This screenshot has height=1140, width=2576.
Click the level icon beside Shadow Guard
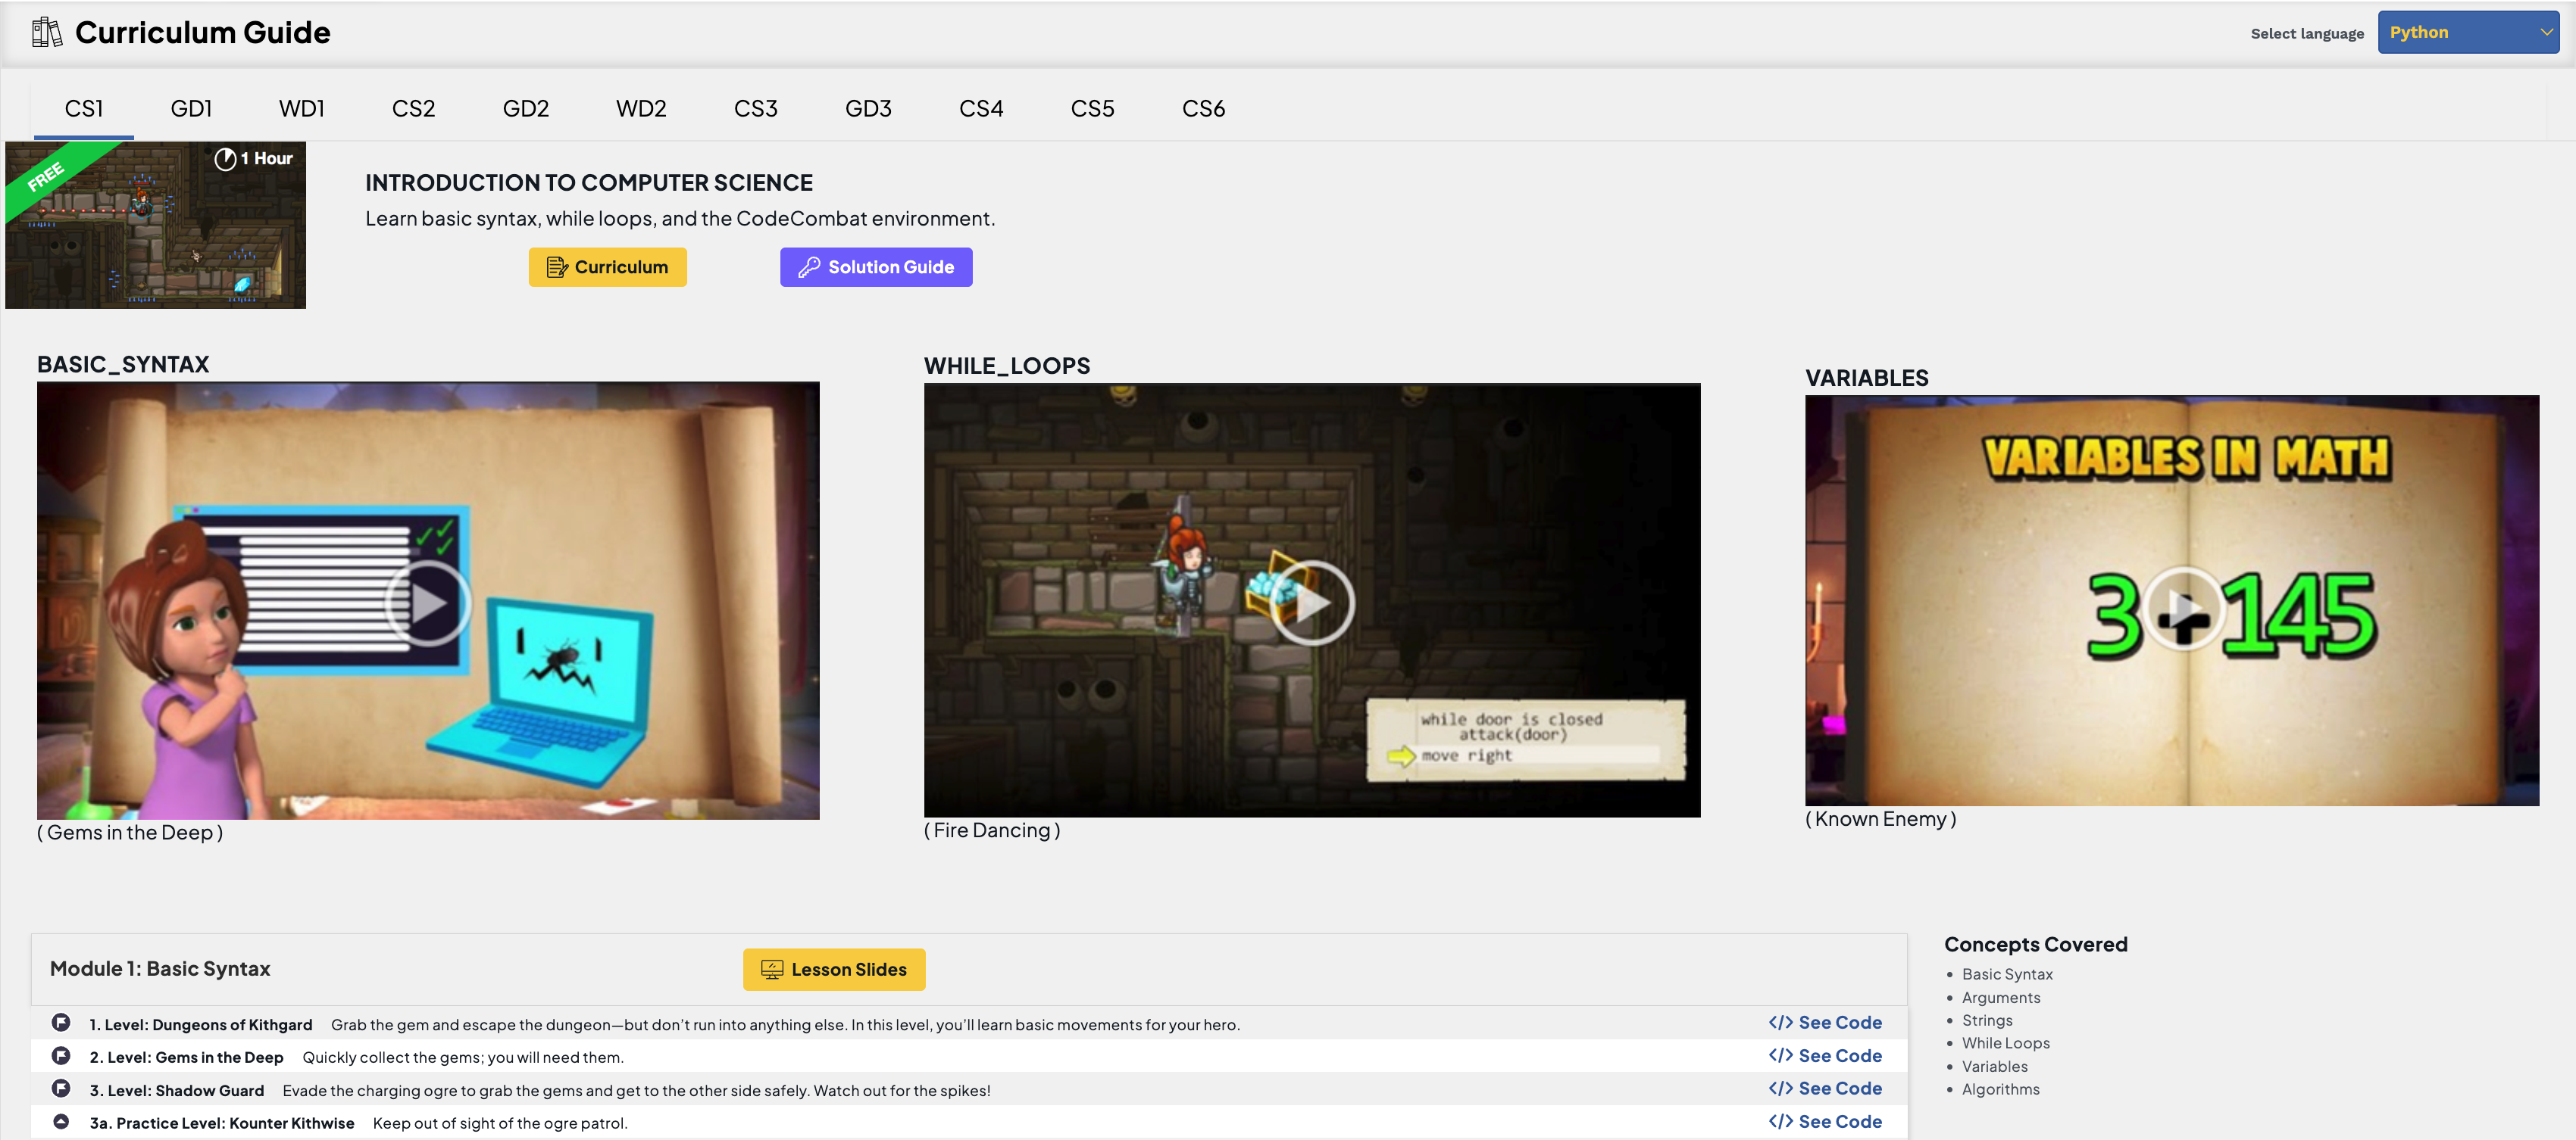click(61, 1089)
